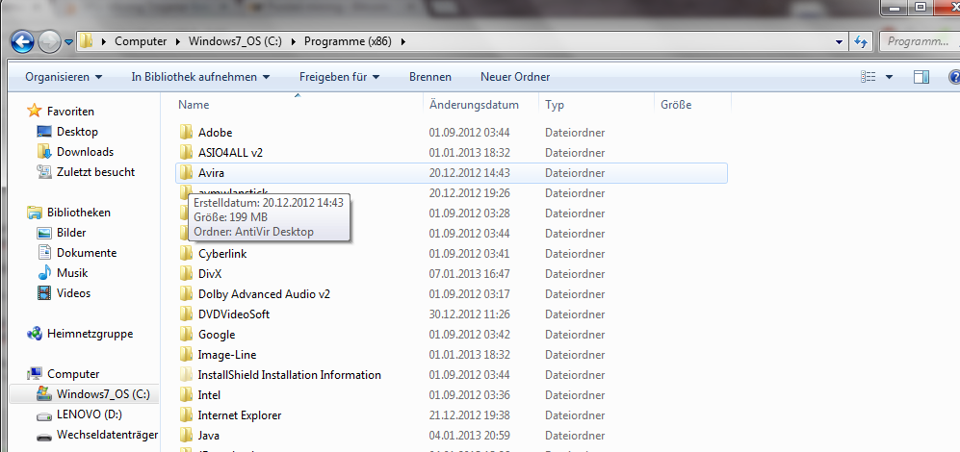960x452 pixels.
Task: Click the change view icon
Action: point(869,77)
